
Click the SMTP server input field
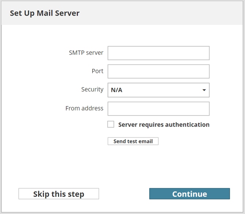158,53
